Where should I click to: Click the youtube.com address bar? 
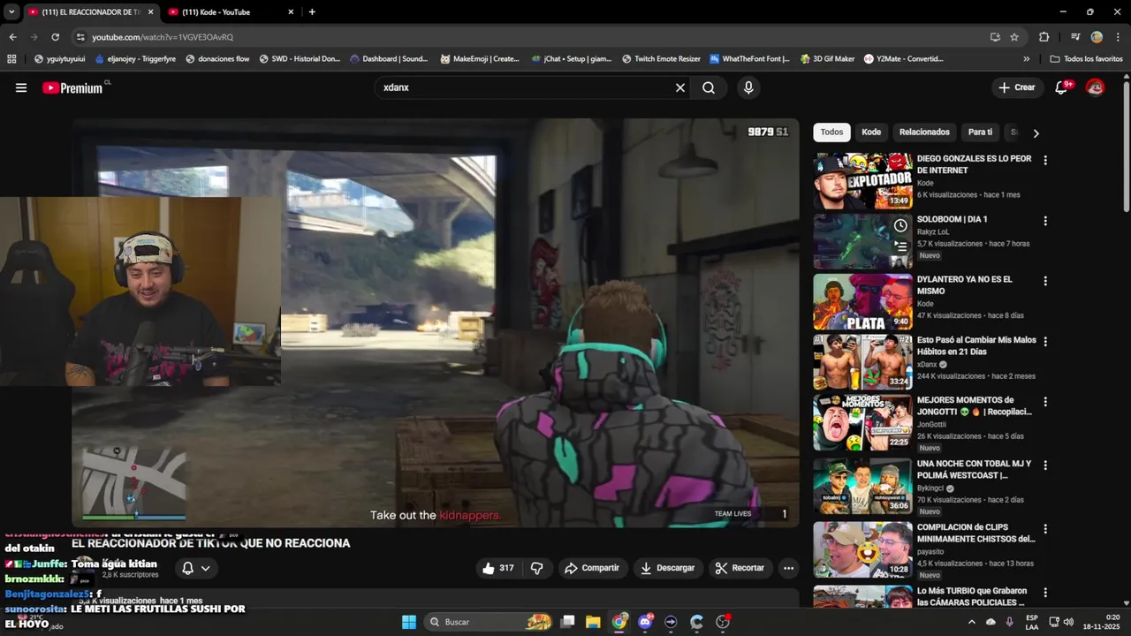point(530,37)
